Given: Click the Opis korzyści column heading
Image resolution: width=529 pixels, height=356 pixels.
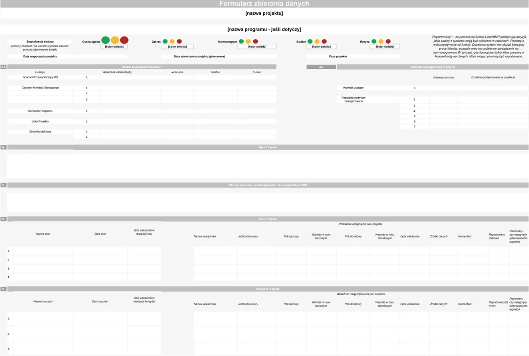Looking at the screenshot, I should pyautogui.click(x=100, y=301).
